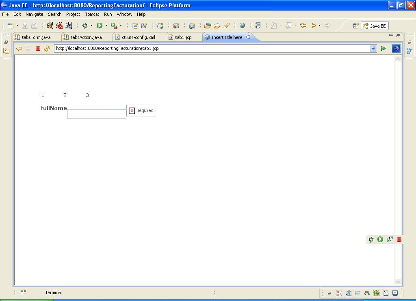
Task: Click the browser Stop red square button
Action: (38, 48)
